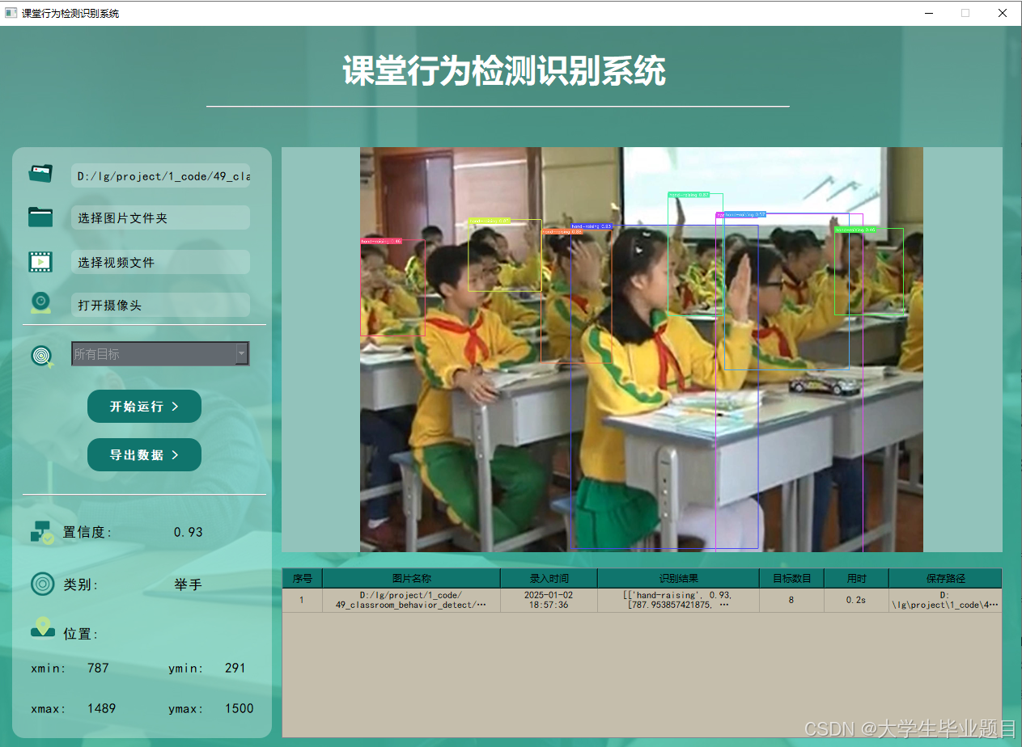
Task: Click the app icon in title bar
Action: (x=11, y=13)
